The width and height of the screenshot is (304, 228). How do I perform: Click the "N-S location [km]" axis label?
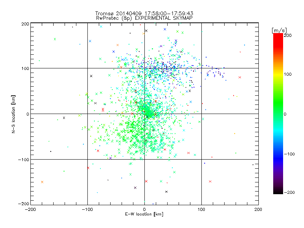pyautogui.click(x=13, y=114)
